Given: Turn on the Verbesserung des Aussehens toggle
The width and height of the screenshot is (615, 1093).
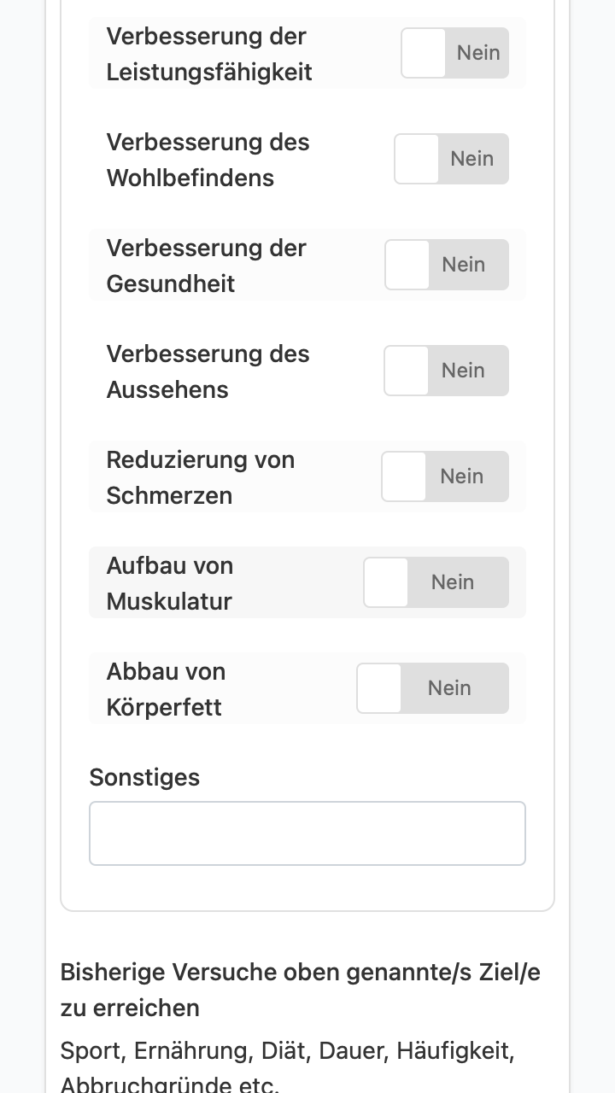Looking at the screenshot, I should tap(446, 371).
